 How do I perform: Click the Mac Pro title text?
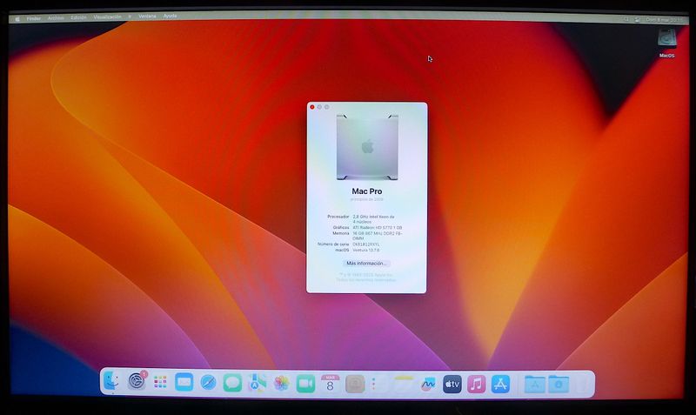366,191
